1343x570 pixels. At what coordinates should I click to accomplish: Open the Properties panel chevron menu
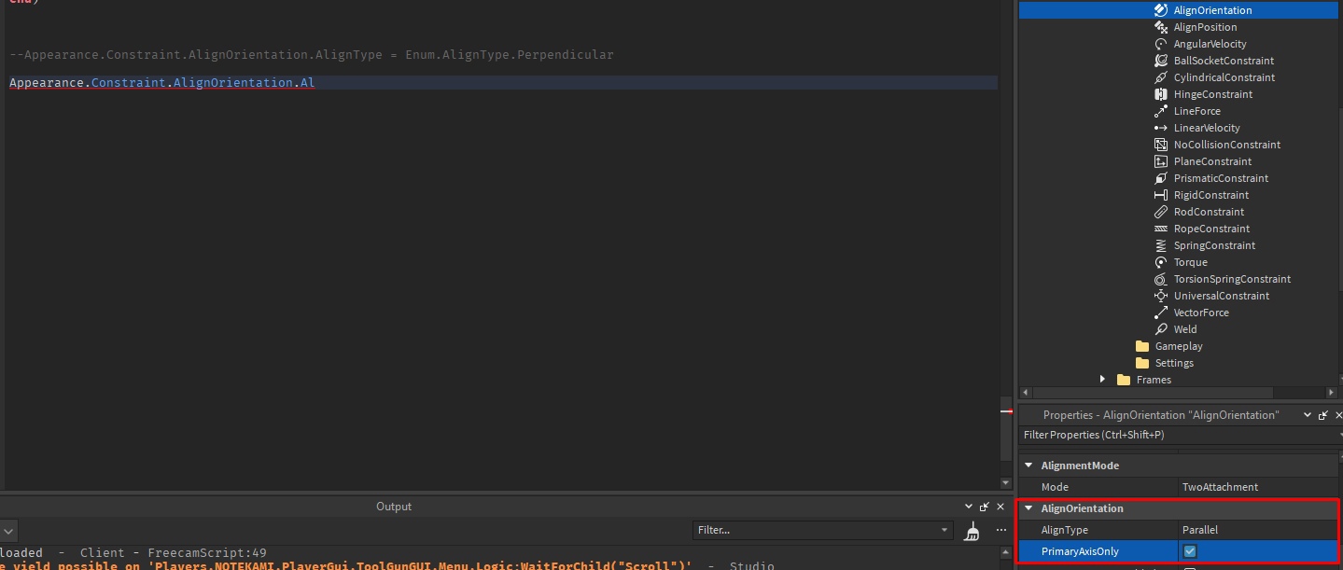[x=1306, y=414]
